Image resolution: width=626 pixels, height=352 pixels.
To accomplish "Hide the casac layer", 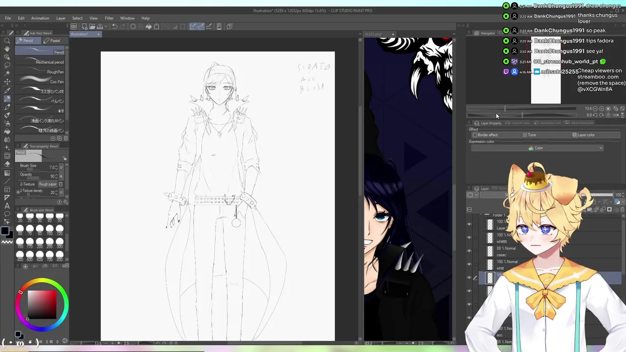I will [x=469, y=251].
